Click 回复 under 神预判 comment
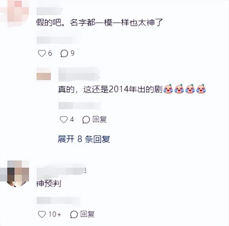 pos(87,214)
